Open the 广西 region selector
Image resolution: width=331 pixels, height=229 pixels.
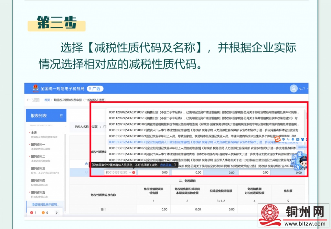pos(95,89)
